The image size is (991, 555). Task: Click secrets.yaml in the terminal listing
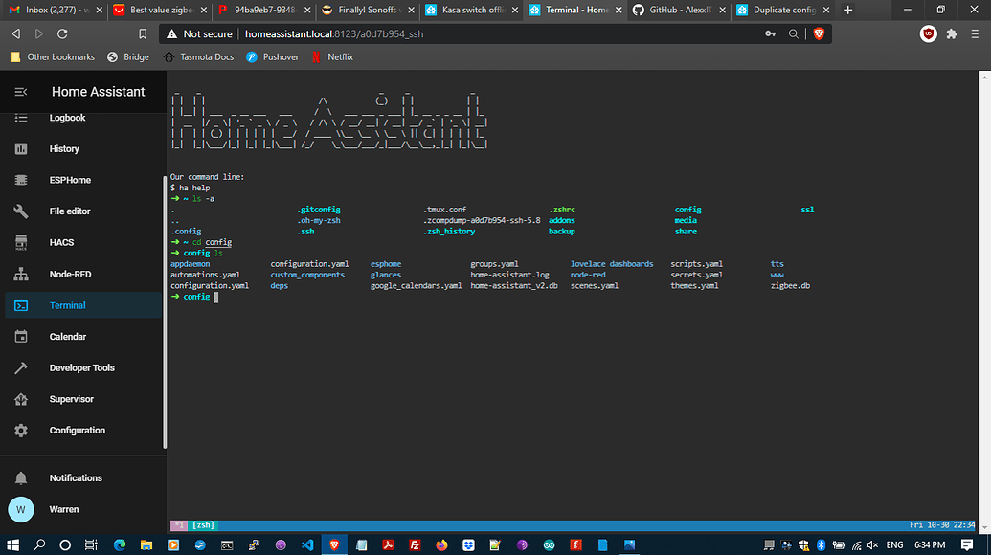point(696,275)
